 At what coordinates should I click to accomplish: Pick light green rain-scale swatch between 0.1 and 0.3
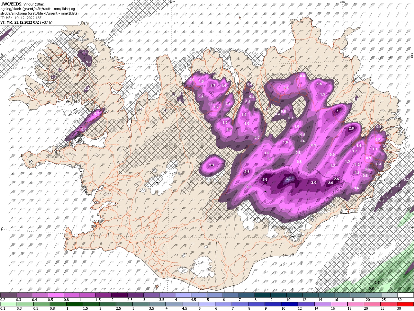point(8,304)
